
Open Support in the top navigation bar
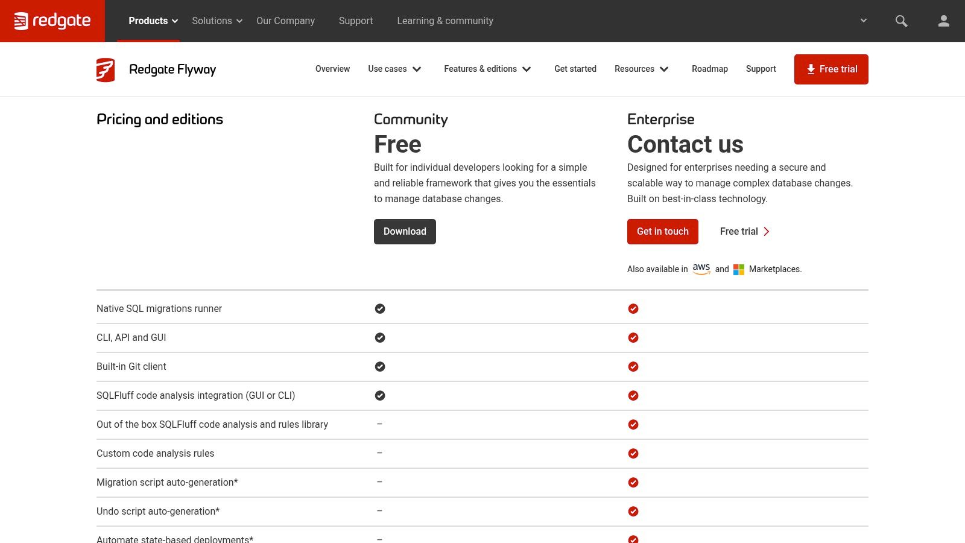pyautogui.click(x=356, y=21)
